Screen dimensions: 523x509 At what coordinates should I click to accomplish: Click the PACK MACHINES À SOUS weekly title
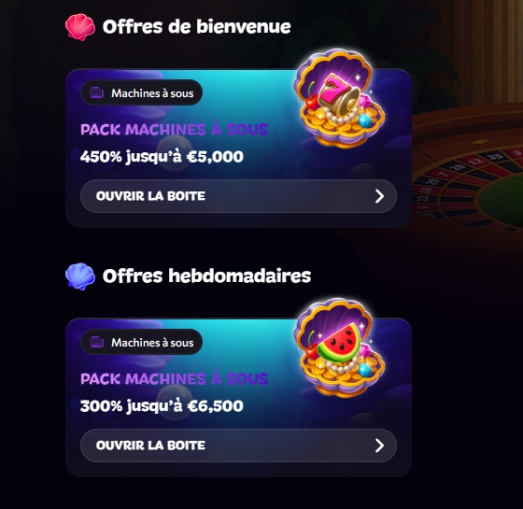coord(174,379)
